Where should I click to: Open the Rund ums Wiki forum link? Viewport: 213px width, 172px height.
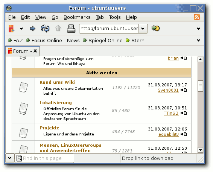click(x=57, y=82)
